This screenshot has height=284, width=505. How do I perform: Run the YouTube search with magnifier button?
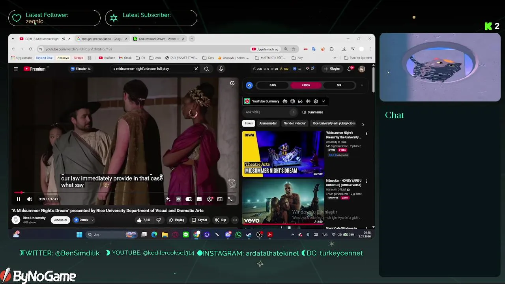pos(206,69)
